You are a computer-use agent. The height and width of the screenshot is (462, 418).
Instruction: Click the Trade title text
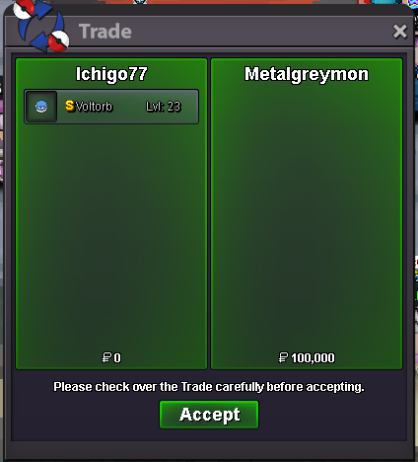[105, 32]
